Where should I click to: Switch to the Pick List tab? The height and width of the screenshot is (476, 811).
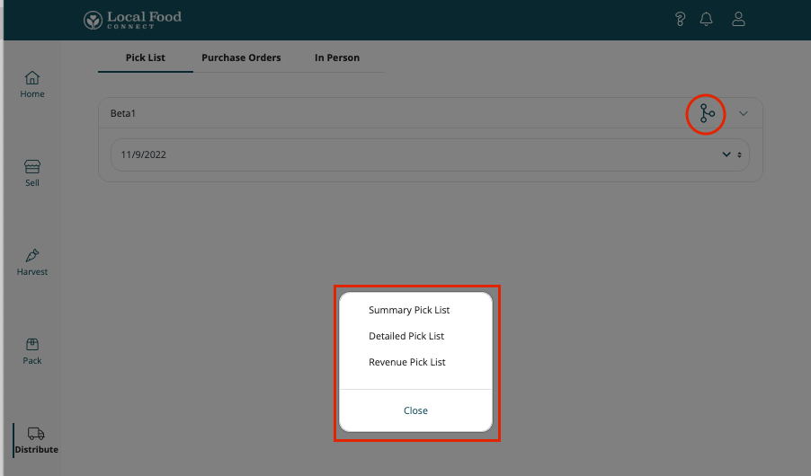click(x=145, y=57)
